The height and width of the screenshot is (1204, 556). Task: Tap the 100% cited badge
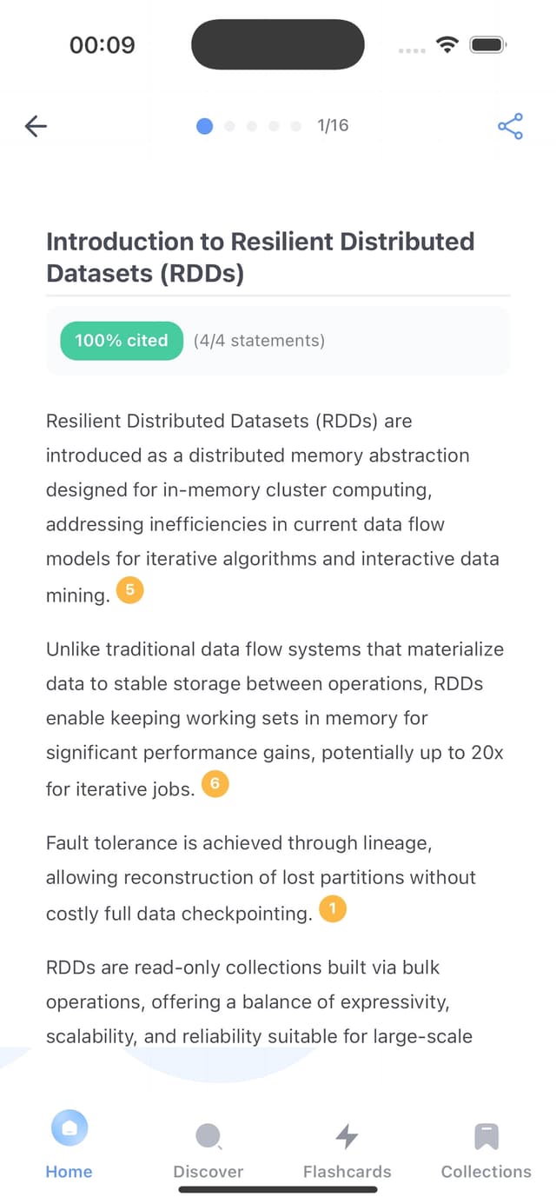coord(121,341)
